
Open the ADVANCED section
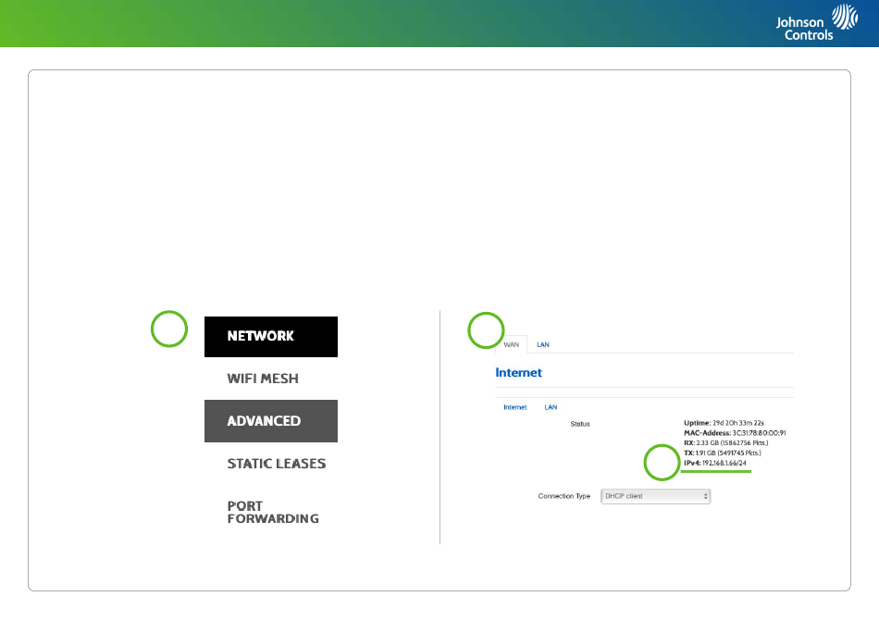click(270, 421)
